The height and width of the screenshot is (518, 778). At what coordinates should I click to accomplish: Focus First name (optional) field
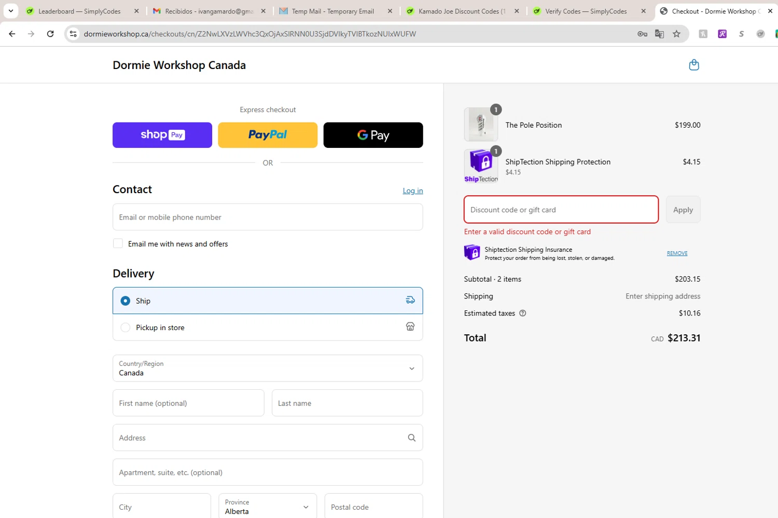point(188,403)
